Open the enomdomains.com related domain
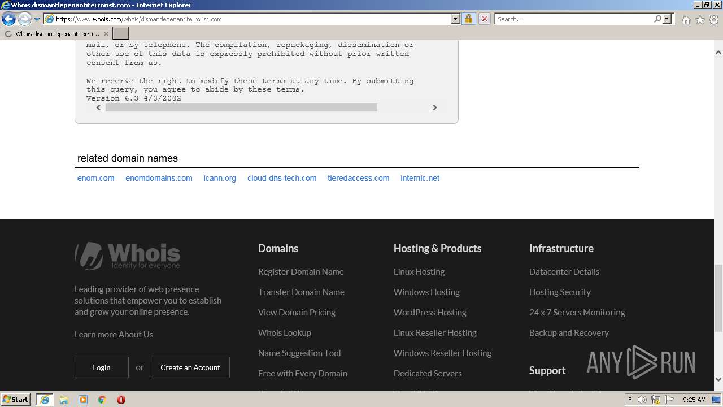Viewport: 723px width, 407px height. coord(159,178)
